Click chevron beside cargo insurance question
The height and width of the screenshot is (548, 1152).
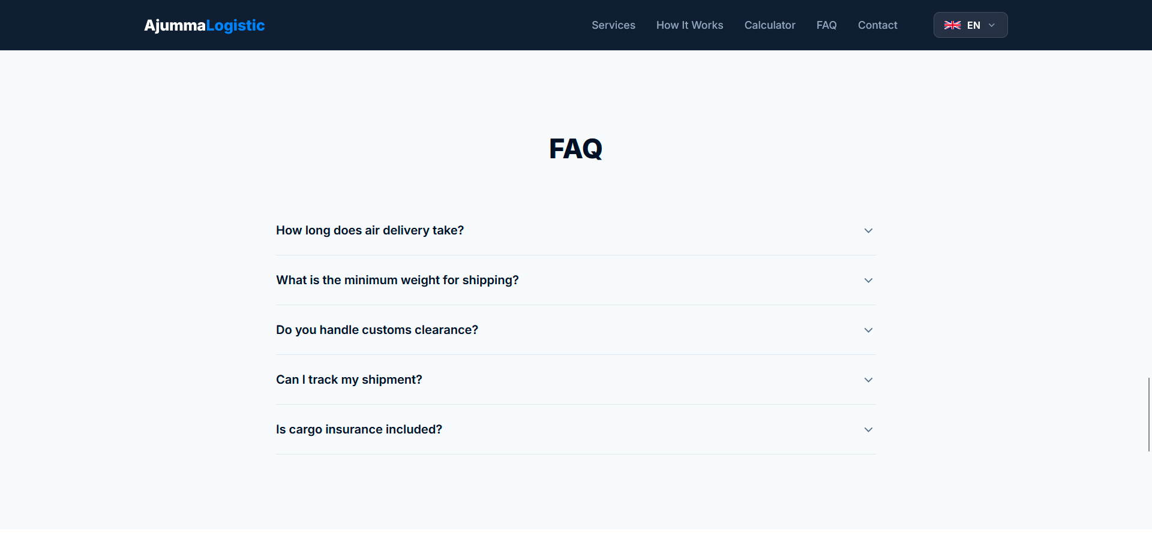pos(868,430)
